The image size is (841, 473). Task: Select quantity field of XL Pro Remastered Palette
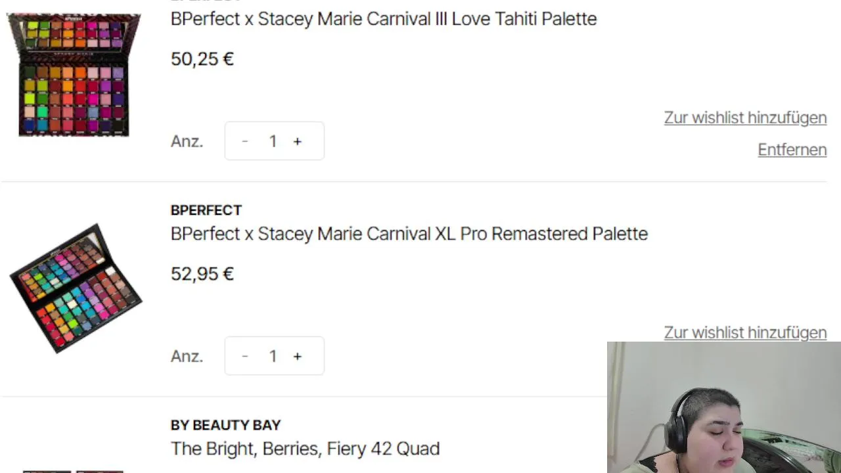[x=273, y=356]
